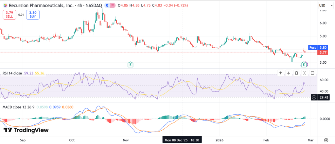Open chart settings gear icon

[x=326, y=140]
